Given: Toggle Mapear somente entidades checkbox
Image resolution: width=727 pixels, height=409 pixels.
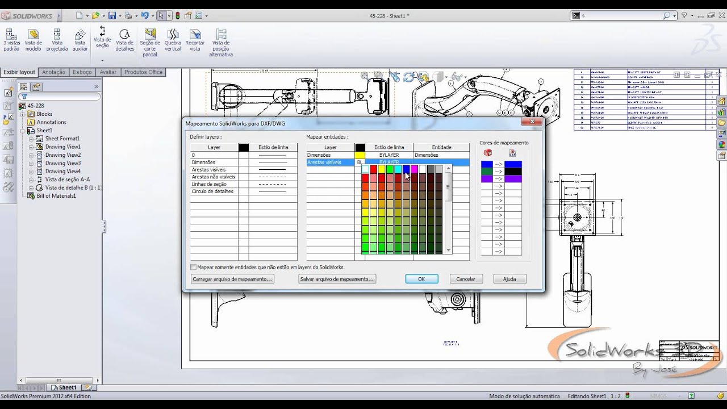Looking at the screenshot, I should (x=194, y=267).
